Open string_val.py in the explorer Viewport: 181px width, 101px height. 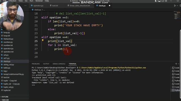tap(9, 65)
